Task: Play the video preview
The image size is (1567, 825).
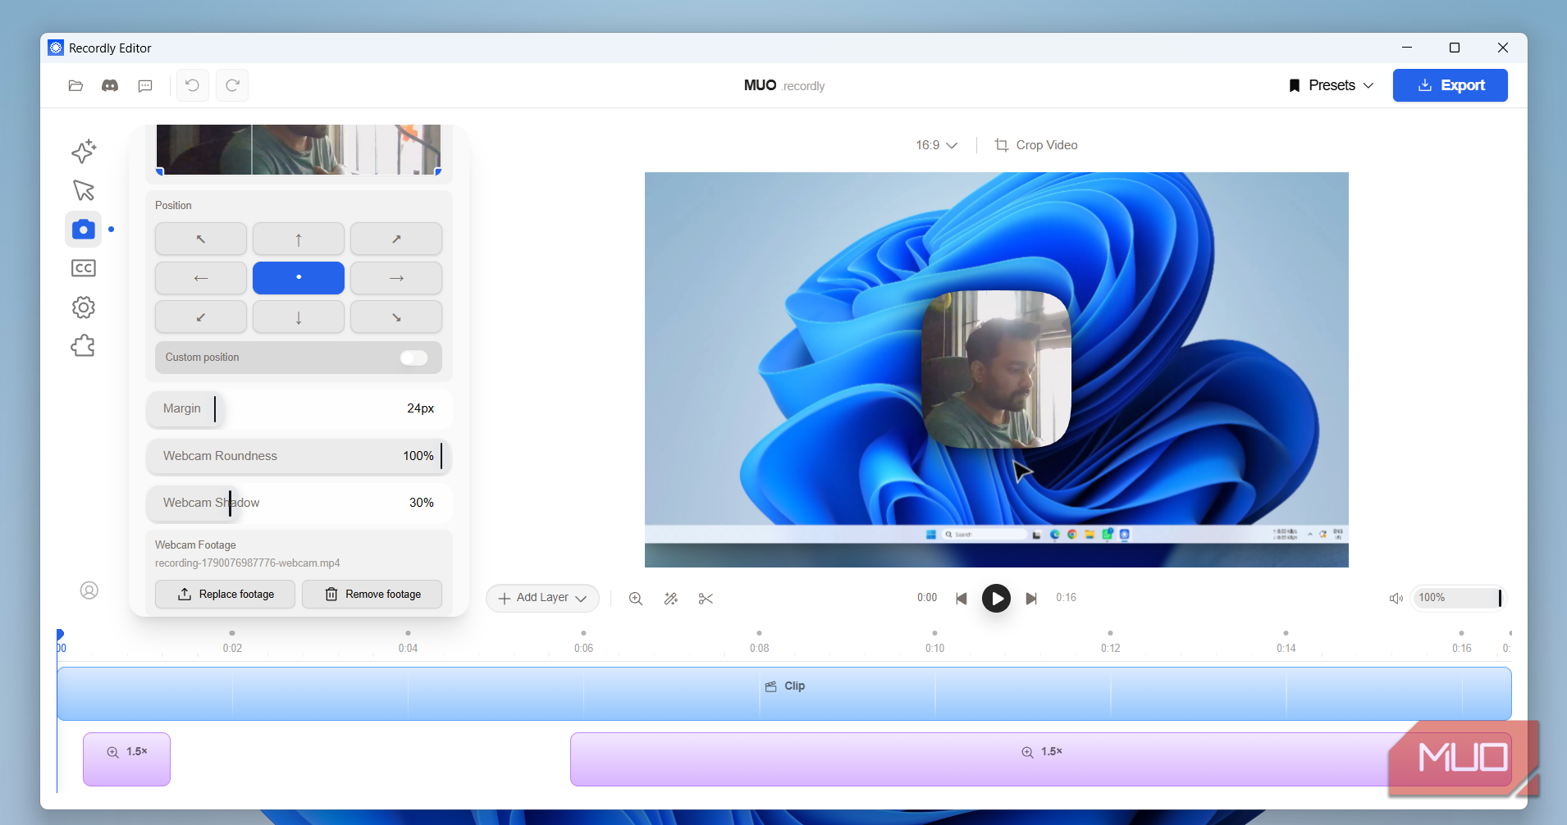Action: point(997,599)
